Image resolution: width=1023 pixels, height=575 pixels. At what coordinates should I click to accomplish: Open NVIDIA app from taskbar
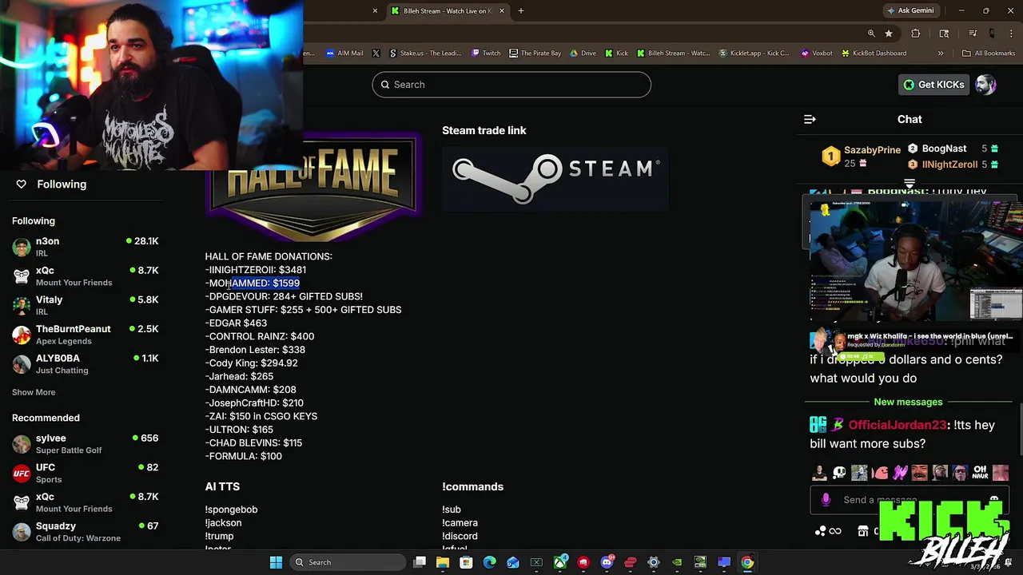pos(677,562)
